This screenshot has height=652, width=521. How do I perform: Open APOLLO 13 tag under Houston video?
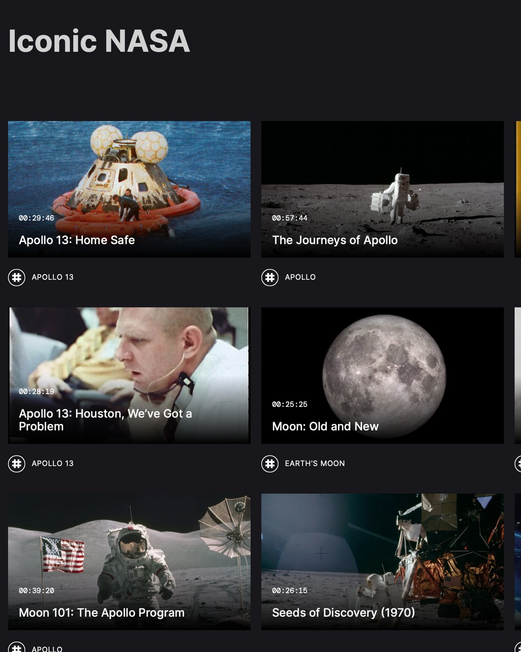pos(52,463)
